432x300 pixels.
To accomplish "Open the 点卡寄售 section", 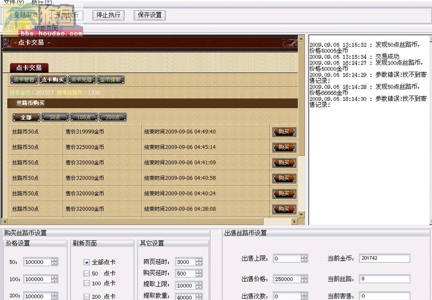I will click(24, 80).
